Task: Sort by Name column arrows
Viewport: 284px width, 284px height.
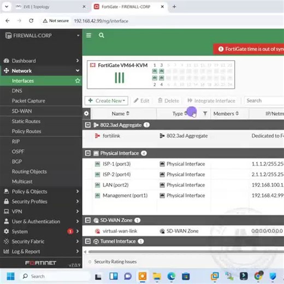Action: click(x=128, y=114)
